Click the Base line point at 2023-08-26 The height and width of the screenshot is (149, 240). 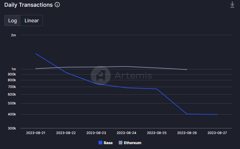click(x=187, y=114)
